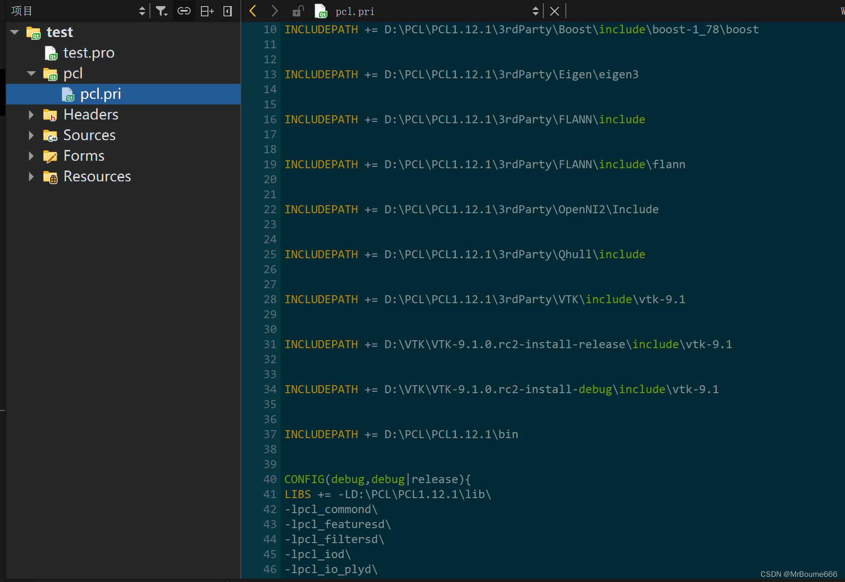Open the pcl.pri document dropdown
The height and width of the screenshot is (582, 845).
[x=535, y=11]
